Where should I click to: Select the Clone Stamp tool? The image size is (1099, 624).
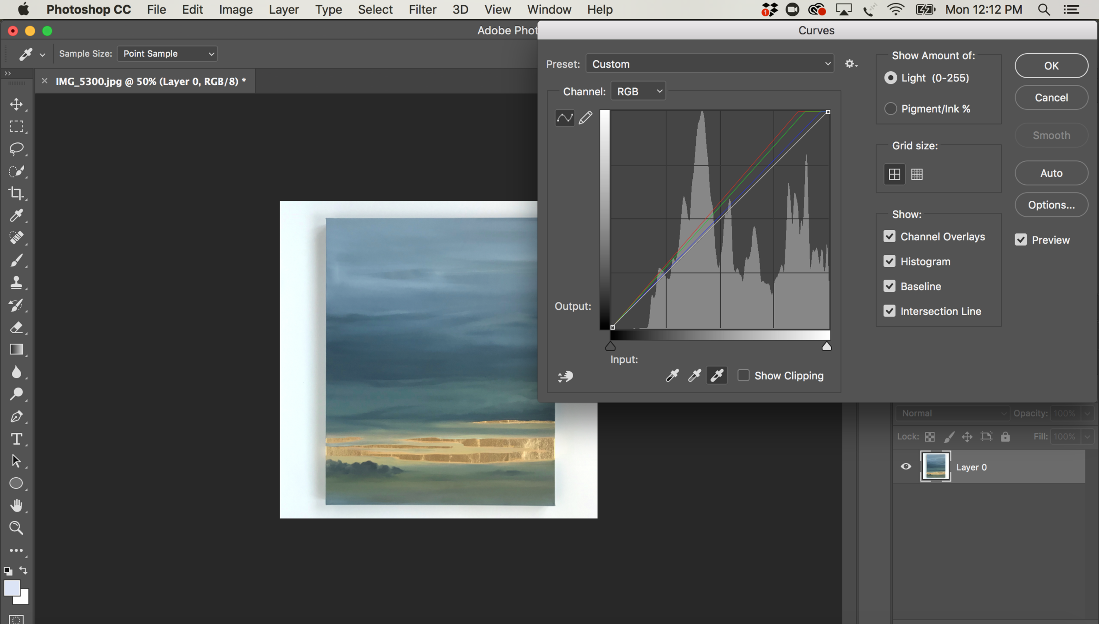[16, 282]
